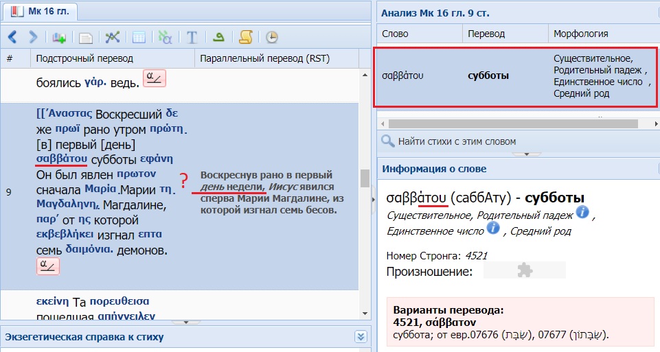Click the clock history toolbar icon
This screenshot has height=352, width=660.
tap(272, 37)
